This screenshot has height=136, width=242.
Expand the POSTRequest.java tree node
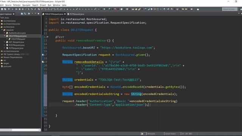point(5,45)
